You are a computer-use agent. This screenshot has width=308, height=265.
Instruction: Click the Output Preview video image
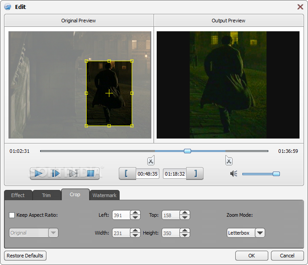coord(228,85)
